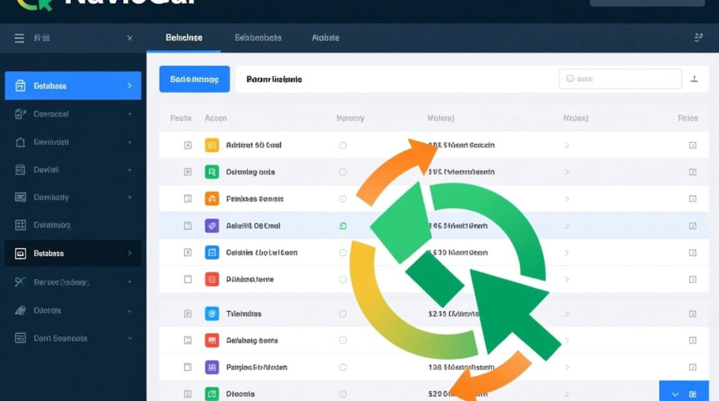Screen dimensions: 719x401
Task: Expand the blue active Database sidebar item chevron
Action: (x=129, y=86)
